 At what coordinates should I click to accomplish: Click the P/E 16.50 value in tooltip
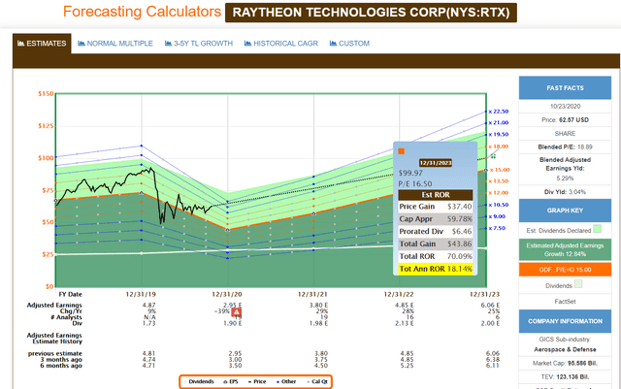[x=415, y=183]
